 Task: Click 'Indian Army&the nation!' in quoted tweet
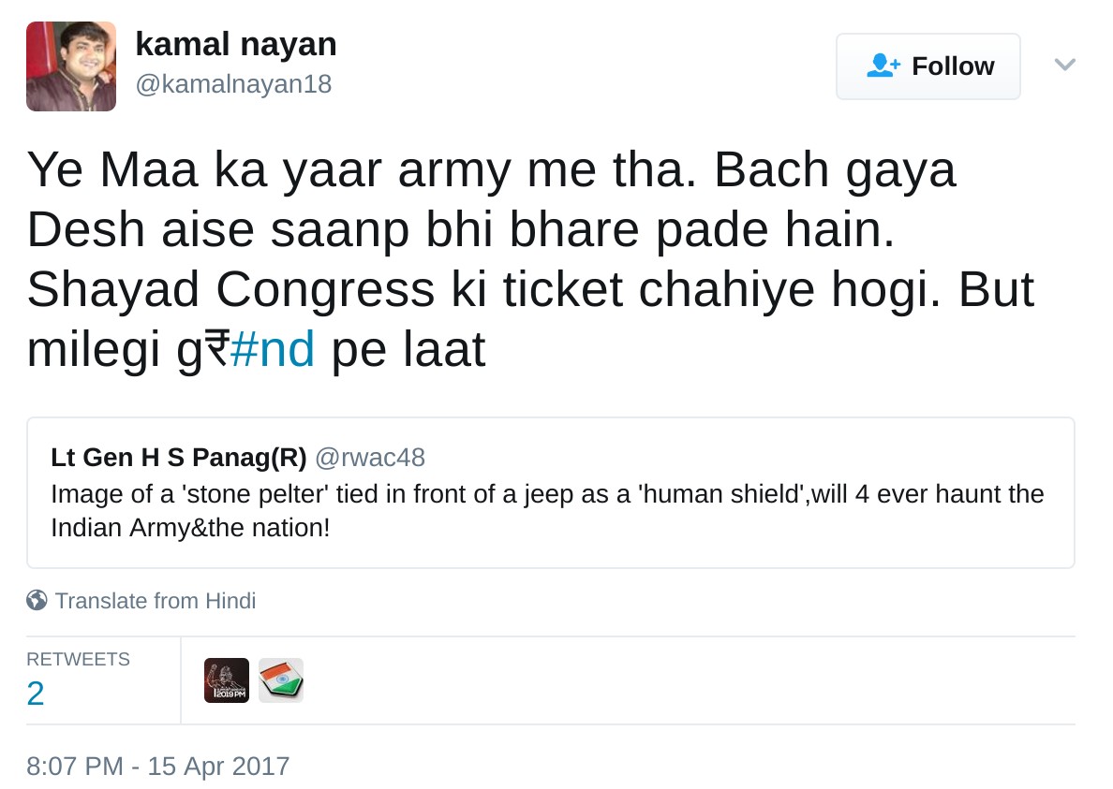pos(190,527)
